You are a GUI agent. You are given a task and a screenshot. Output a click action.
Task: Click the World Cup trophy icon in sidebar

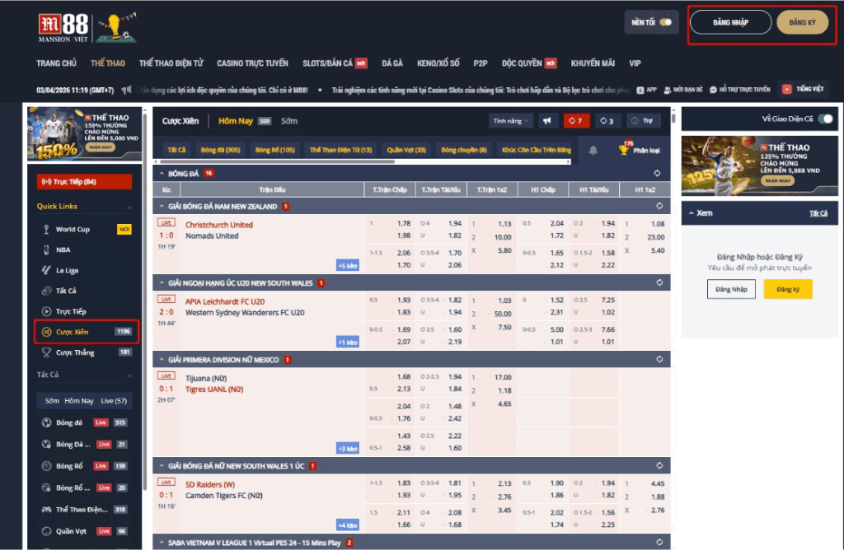[x=46, y=229]
